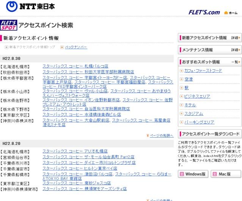Expand plus icon next to 空港
This screenshot has height=201, width=242.
[x=181, y=79]
